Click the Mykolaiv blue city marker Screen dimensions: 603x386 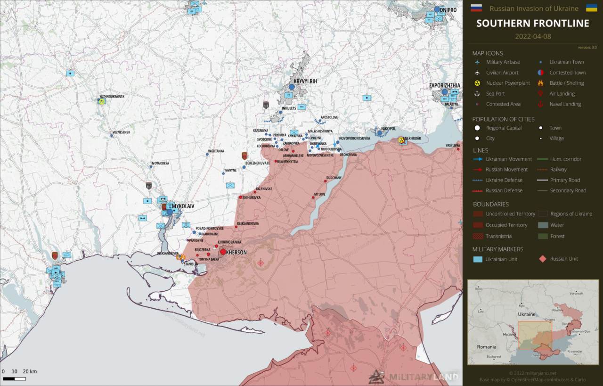pyautogui.click(x=169, y=212)
